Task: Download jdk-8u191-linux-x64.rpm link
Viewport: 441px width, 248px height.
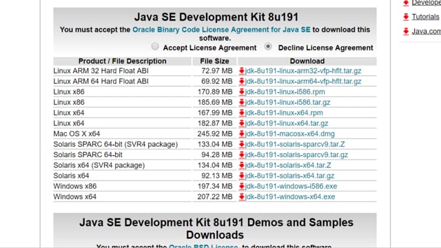Action: click(284, 113)
